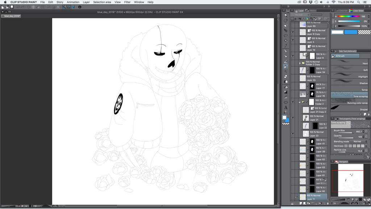Zoom out in the Navigator panel
Image resolution: width=371 pixels, height=209 pixels.
click(x=353, y=200)
